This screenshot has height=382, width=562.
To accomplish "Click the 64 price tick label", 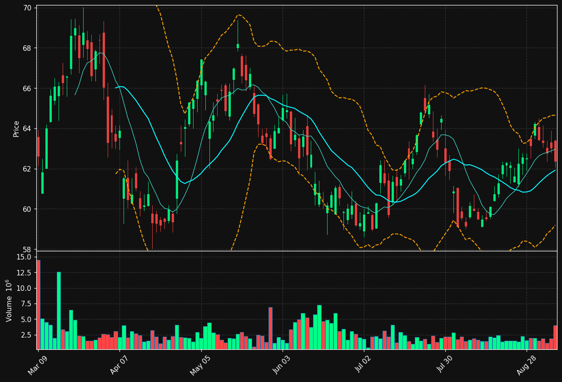I will coord(27,129).
